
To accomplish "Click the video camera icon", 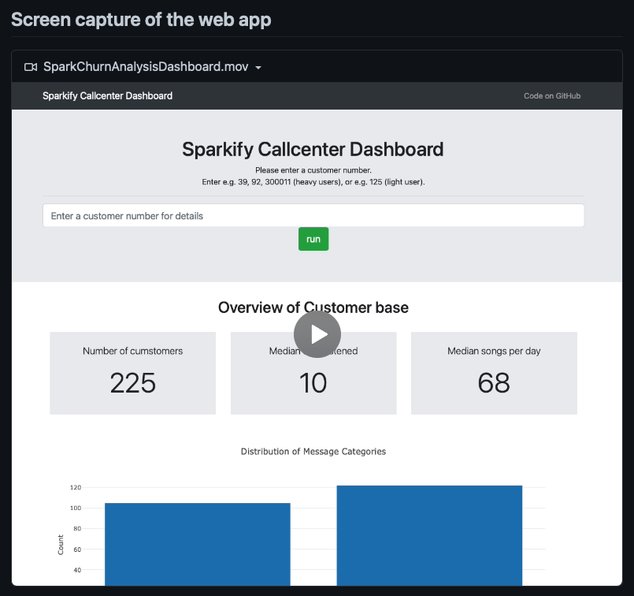I will 31,67.
